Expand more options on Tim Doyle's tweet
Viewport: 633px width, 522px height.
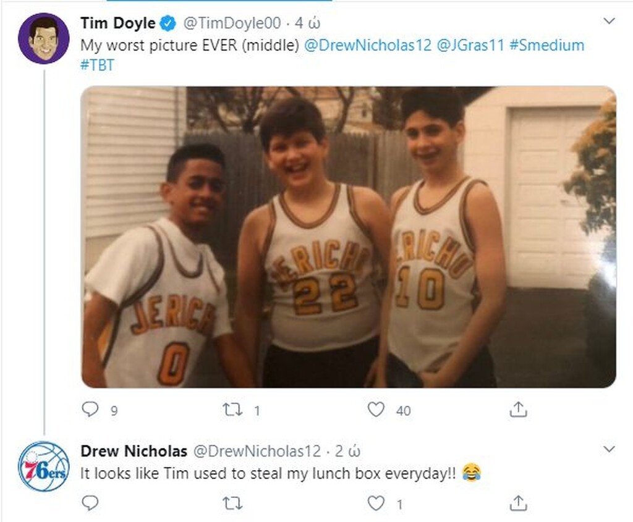609,22
